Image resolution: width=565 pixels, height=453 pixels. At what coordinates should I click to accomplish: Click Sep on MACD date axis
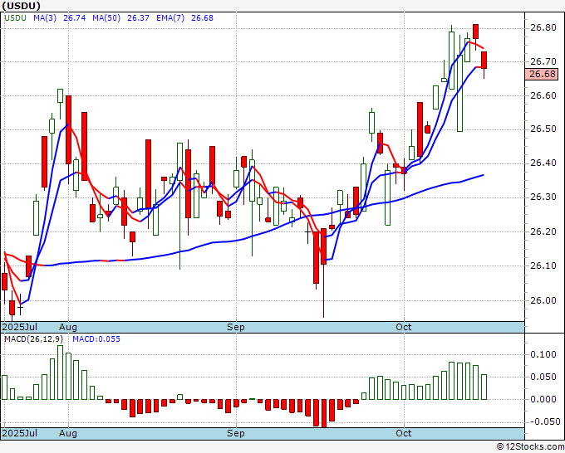(x=236, y=433)
